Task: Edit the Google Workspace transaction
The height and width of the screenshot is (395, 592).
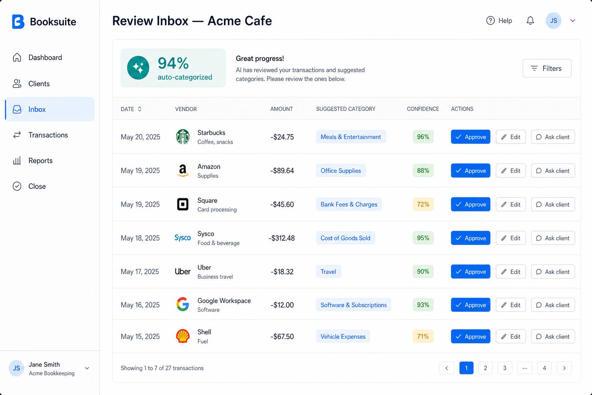Action: point(511,305)
